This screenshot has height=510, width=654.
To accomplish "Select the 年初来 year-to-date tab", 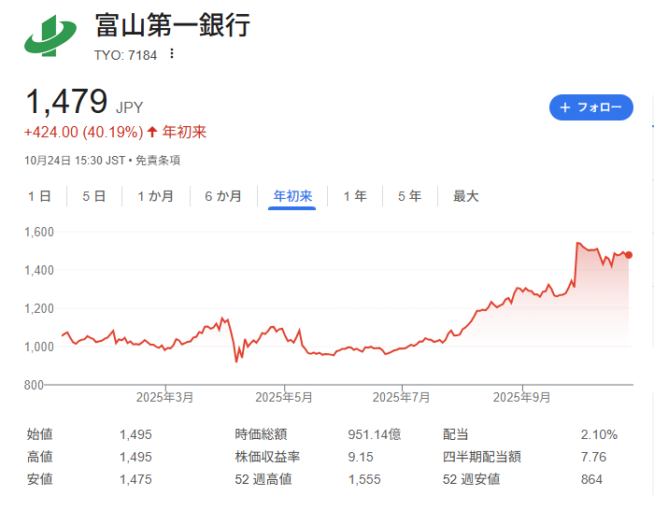I will [x=291, y=196].
